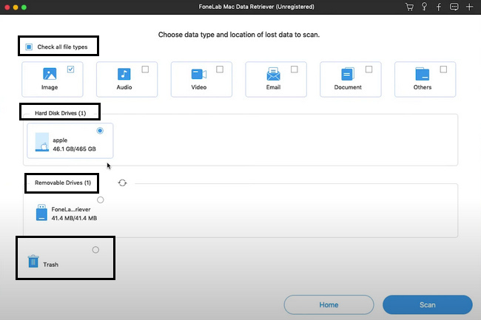The image size is (481, 320).
Task: Click the Home button
Action: 329,304
